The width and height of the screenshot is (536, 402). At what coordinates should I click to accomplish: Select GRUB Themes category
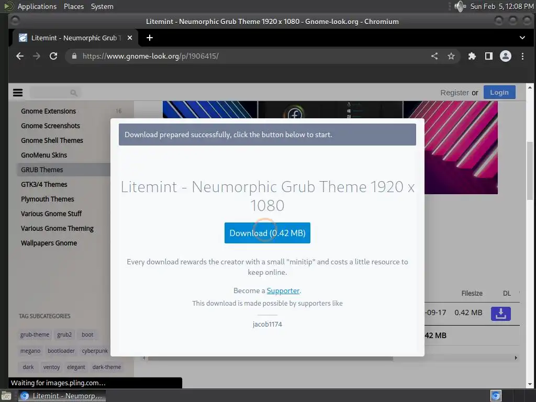click(42, 170)
